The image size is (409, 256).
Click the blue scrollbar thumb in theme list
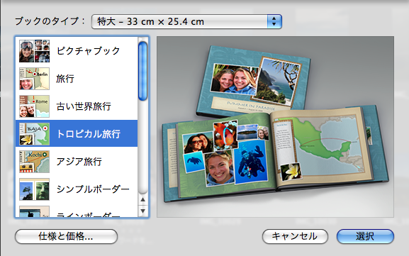click(142, 71)
